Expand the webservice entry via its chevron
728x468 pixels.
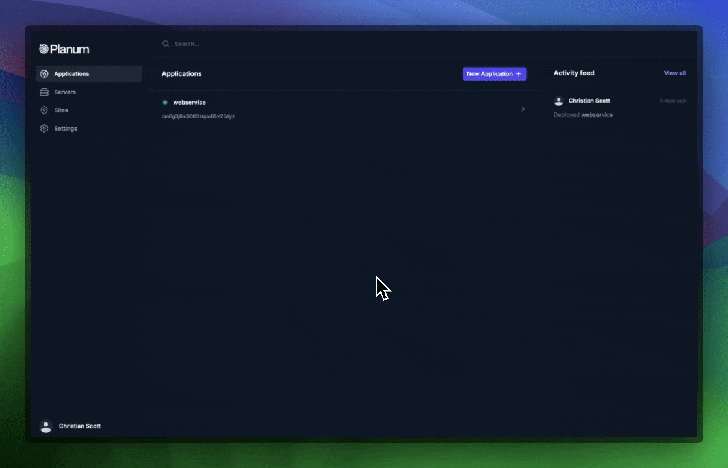[x=523, y=109]
